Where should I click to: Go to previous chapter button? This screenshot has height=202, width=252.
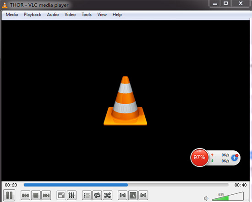tap(122, 195)
